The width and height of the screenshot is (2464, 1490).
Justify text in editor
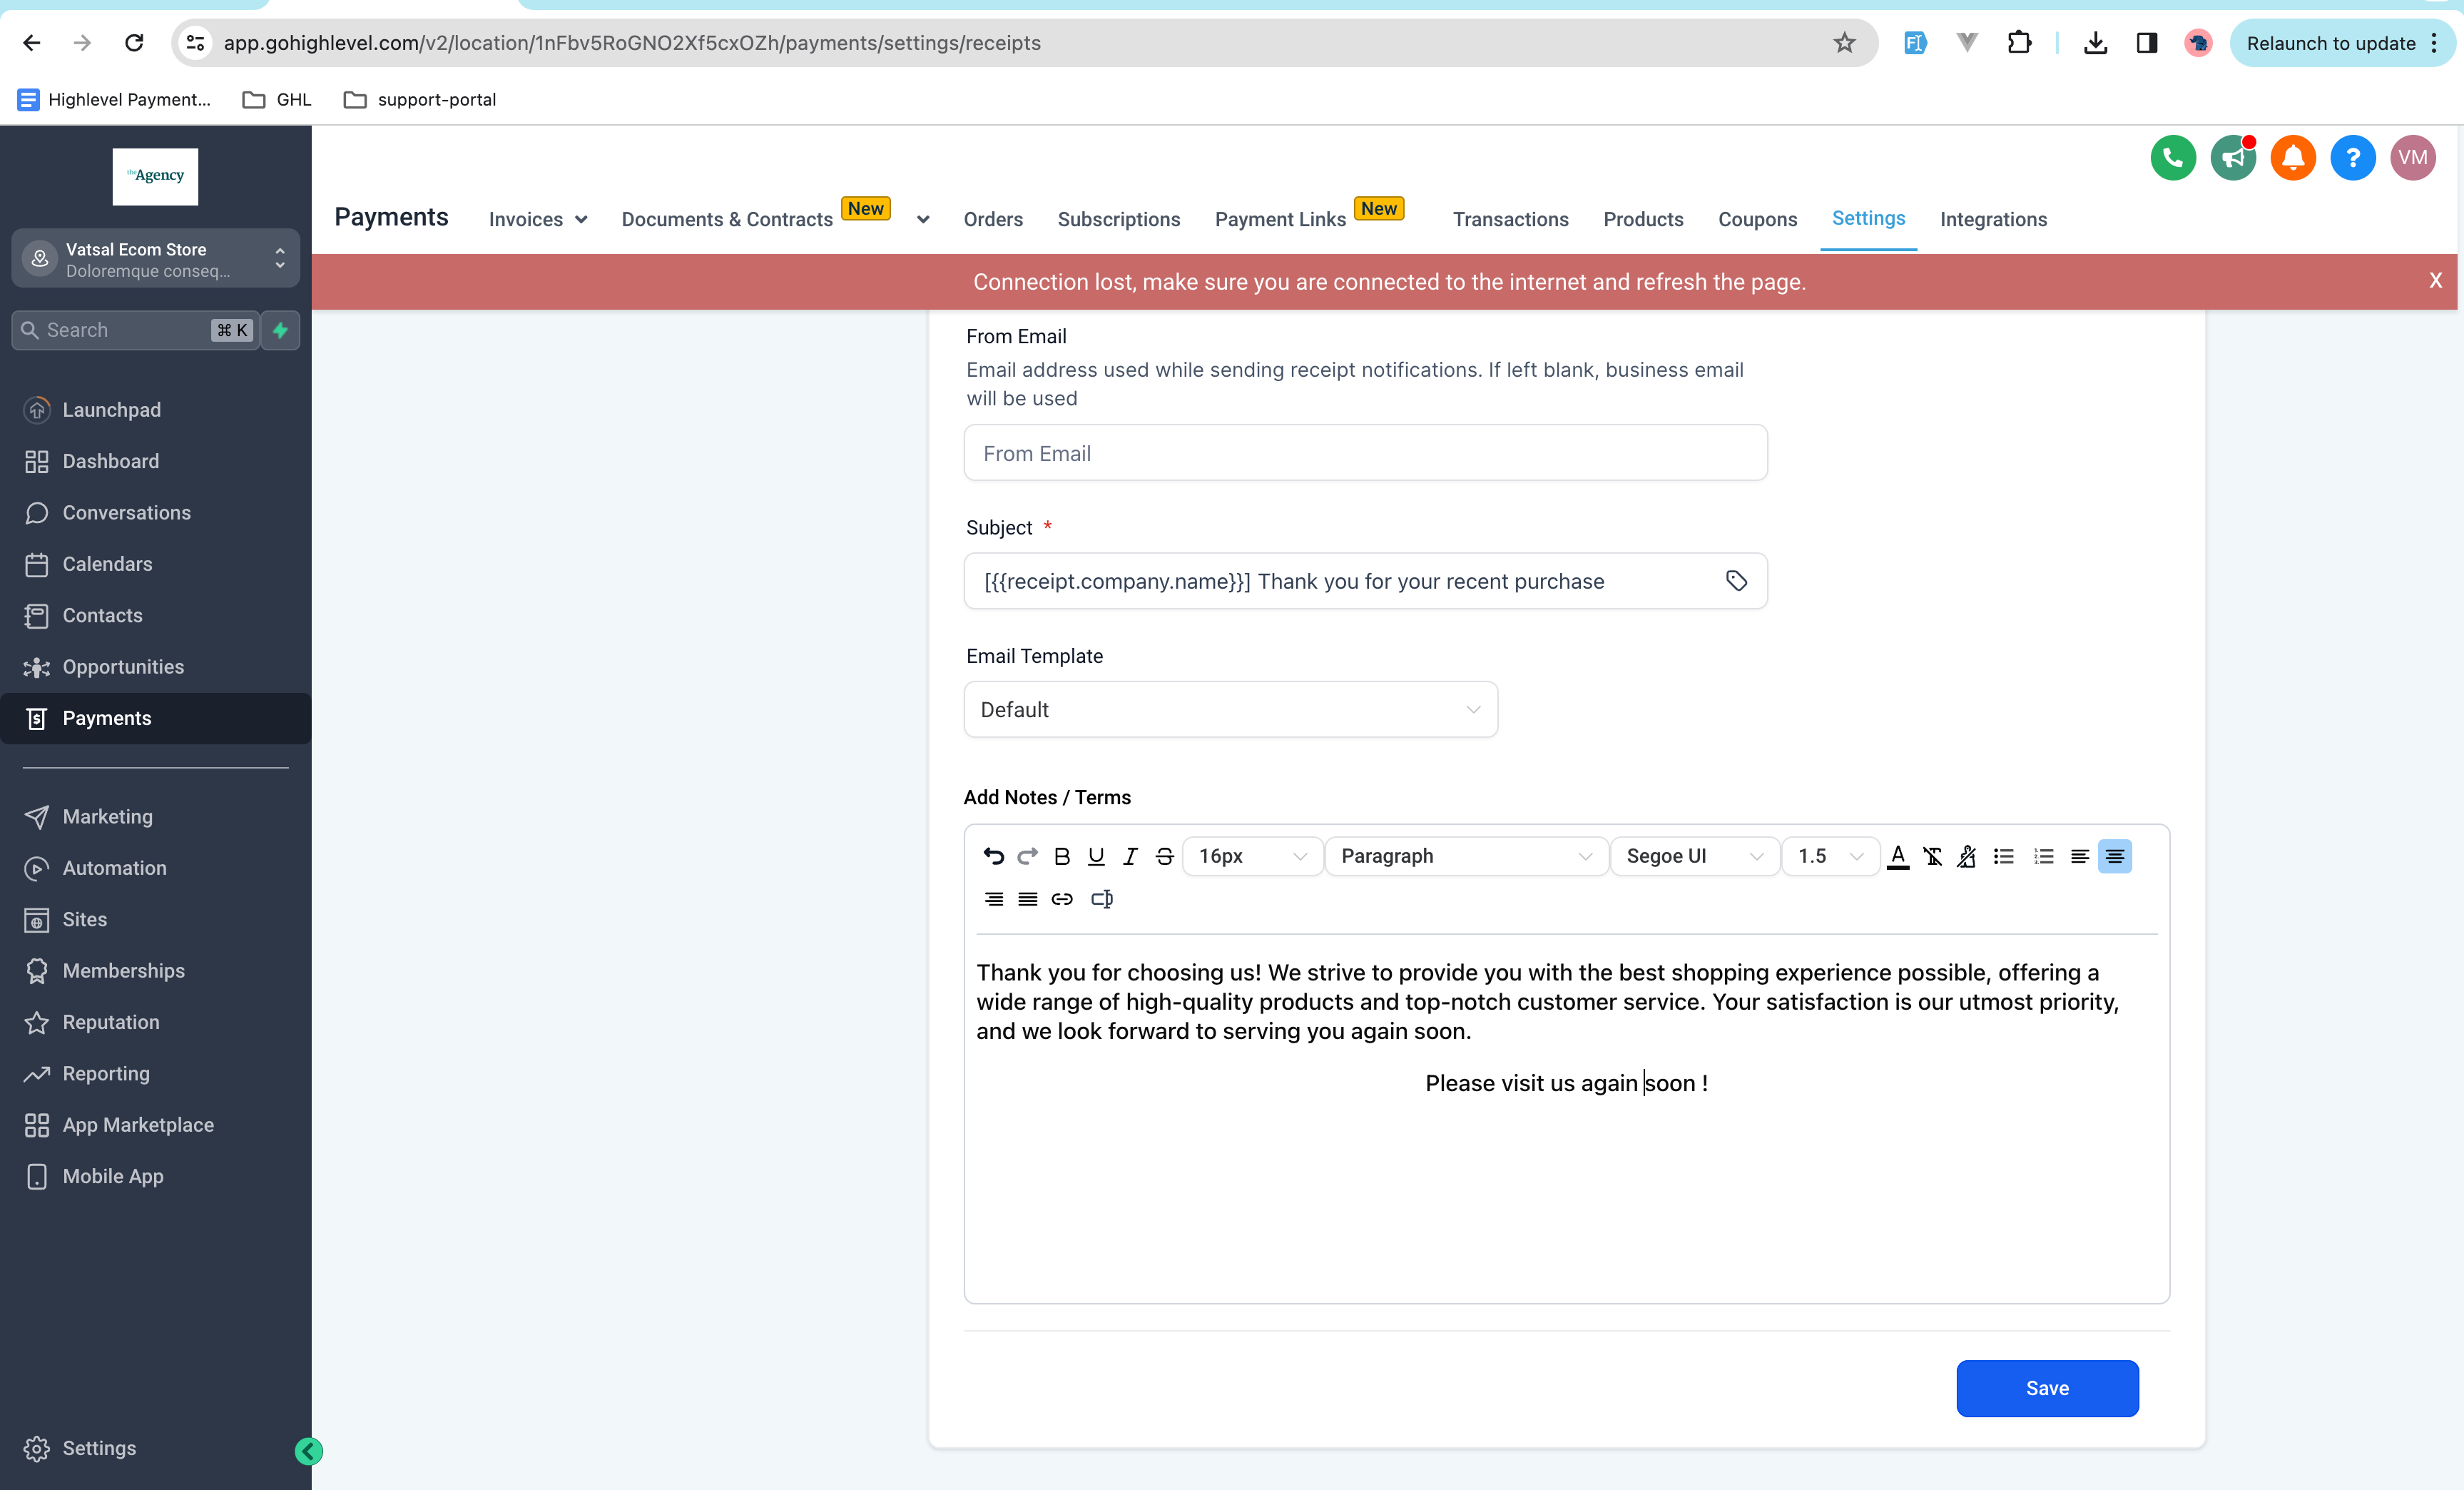click(x=1027, y=899)
